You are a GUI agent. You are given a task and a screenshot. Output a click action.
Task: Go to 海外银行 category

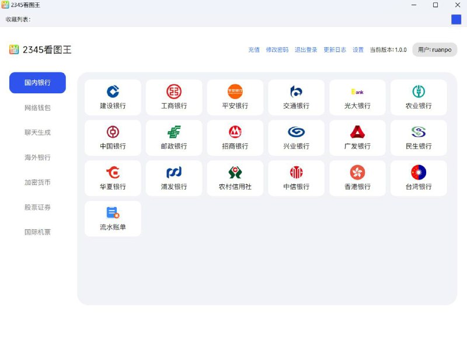(x=37, y=157)
